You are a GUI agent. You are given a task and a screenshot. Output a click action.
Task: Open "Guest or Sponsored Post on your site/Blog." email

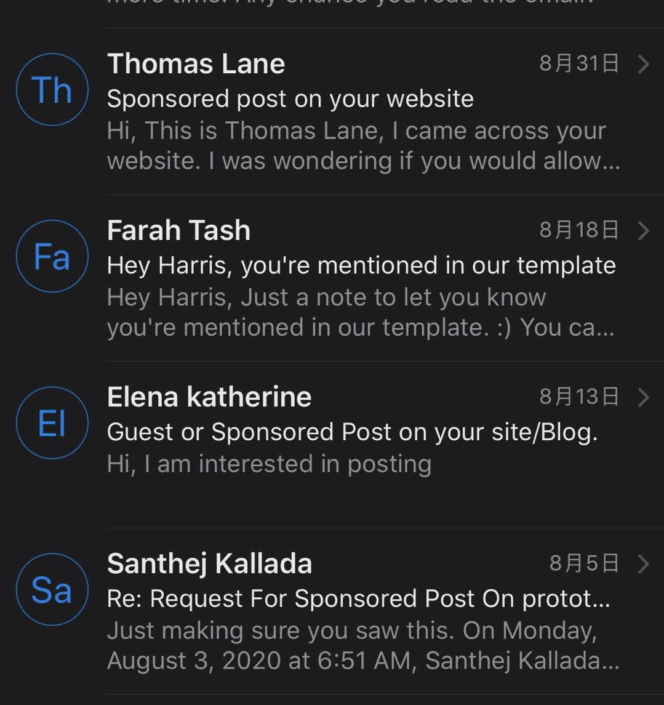pos(352,432)
